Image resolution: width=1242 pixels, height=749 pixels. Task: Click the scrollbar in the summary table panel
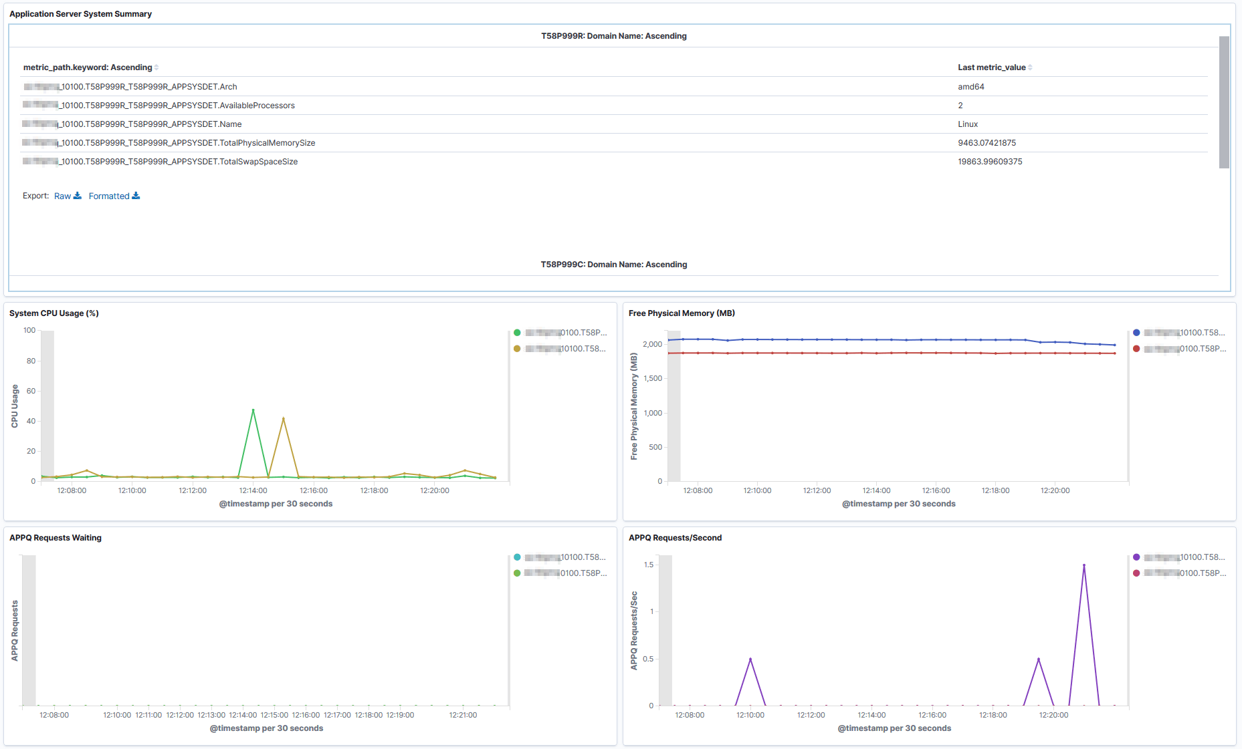point(1225,100)
